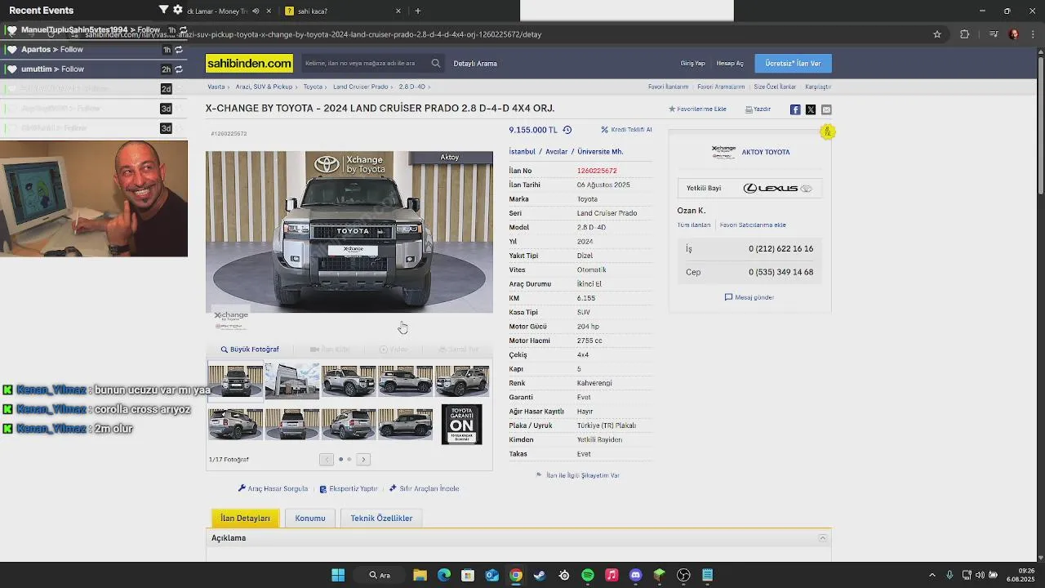Screen dimensions: 1045x588
Task: Open browser extensions puzzle icon
Action: [x=965, y=34]
